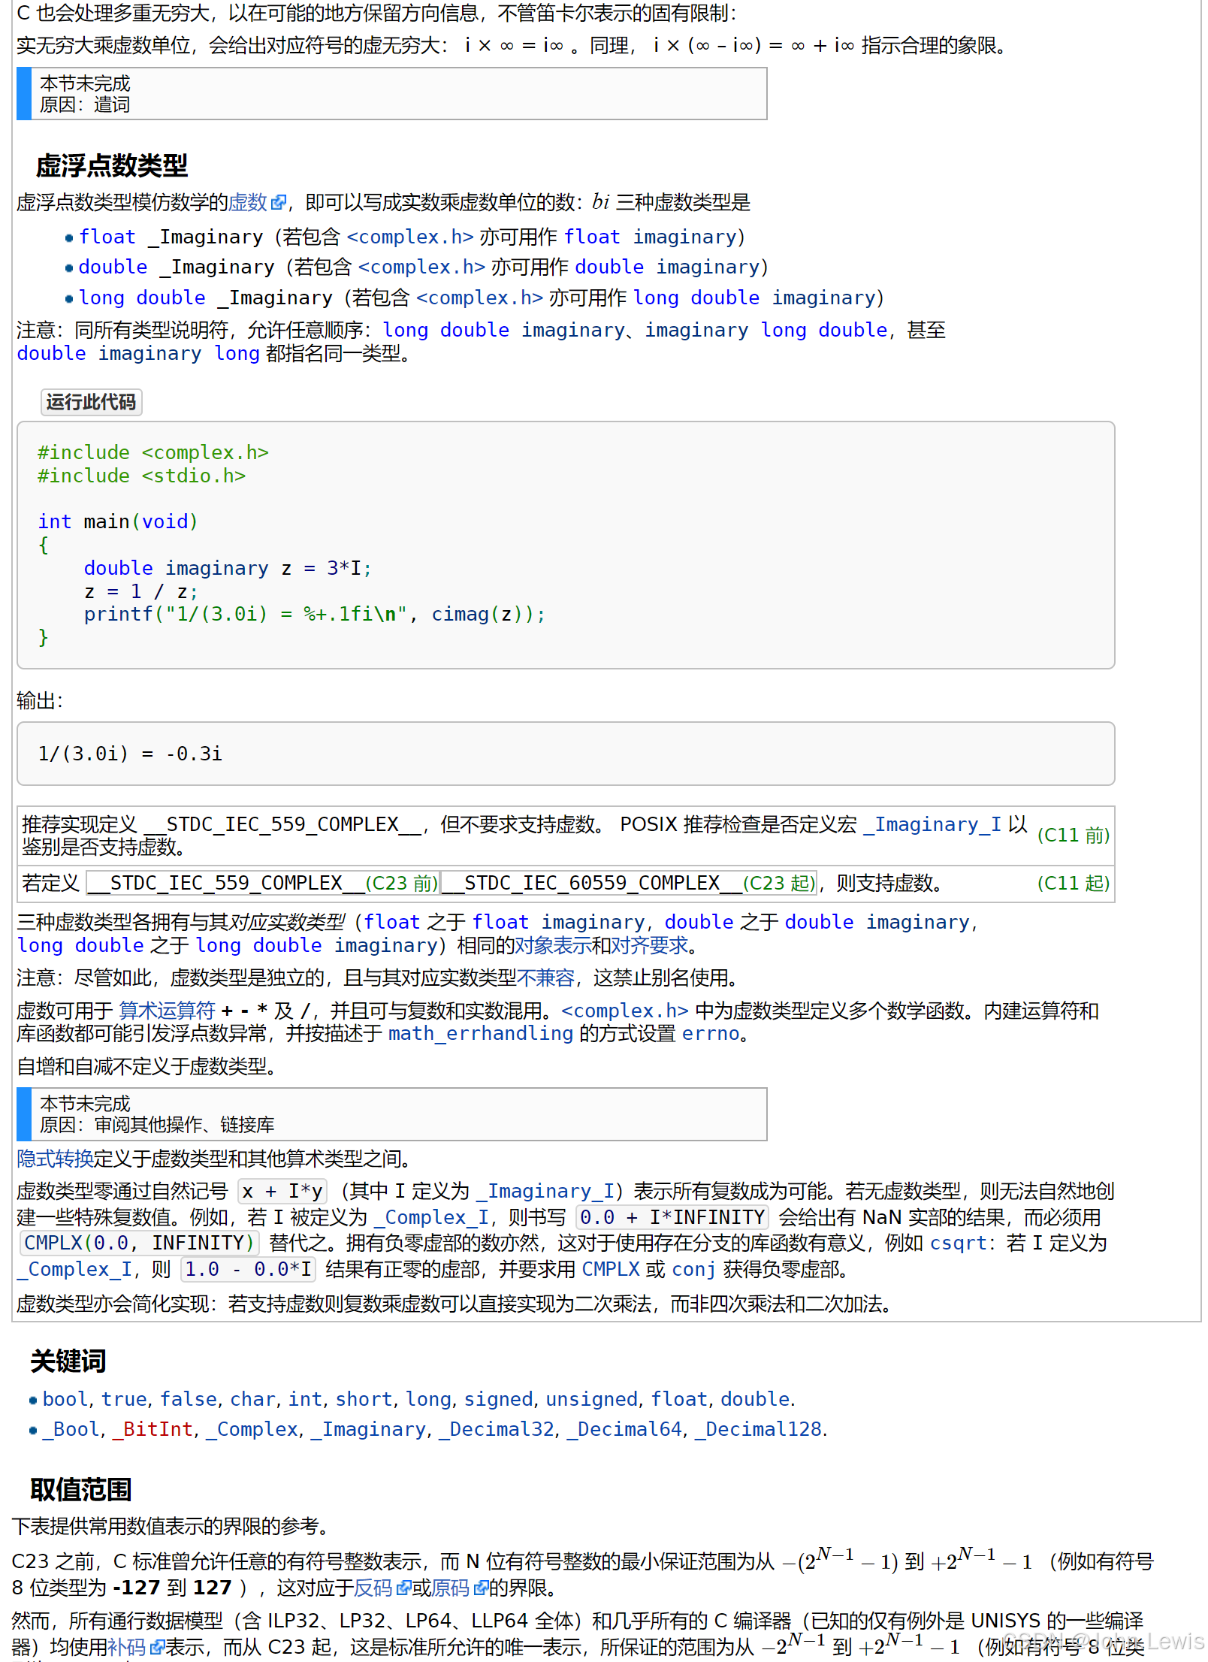This screenshot has width=1208, height=1662.
Task: Open the 虚数 external link
Action: coord(248,202)
